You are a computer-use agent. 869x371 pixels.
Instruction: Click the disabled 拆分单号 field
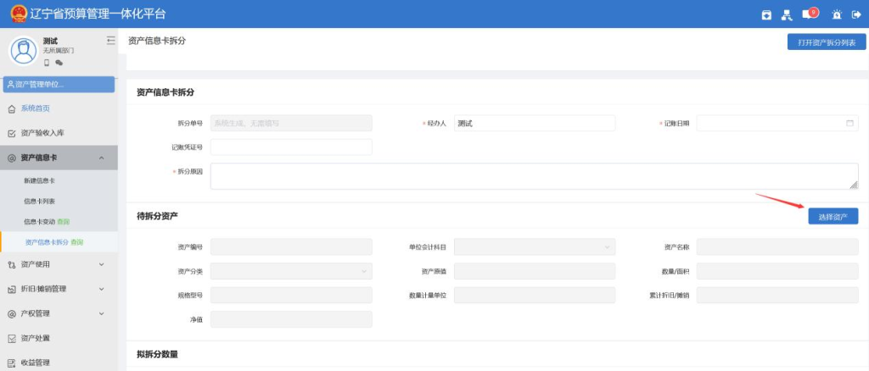[291, 124]
